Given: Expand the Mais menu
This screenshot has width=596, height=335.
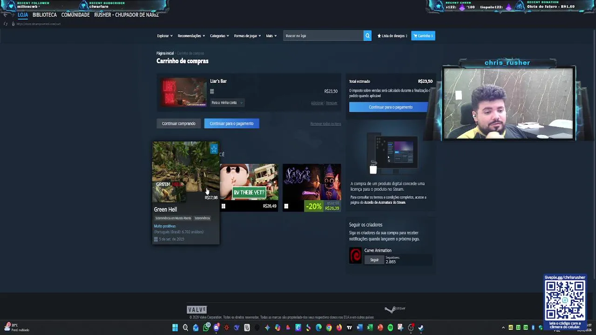Looking at the screenshot, I should pyautogui.click(x=271, y=36).
